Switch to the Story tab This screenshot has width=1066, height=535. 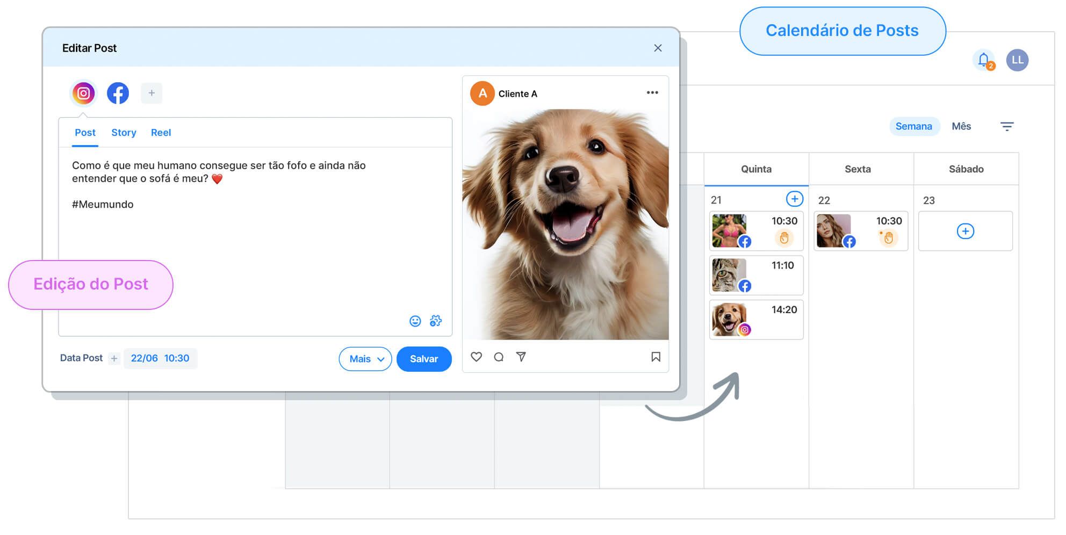(x=124, y=133)
